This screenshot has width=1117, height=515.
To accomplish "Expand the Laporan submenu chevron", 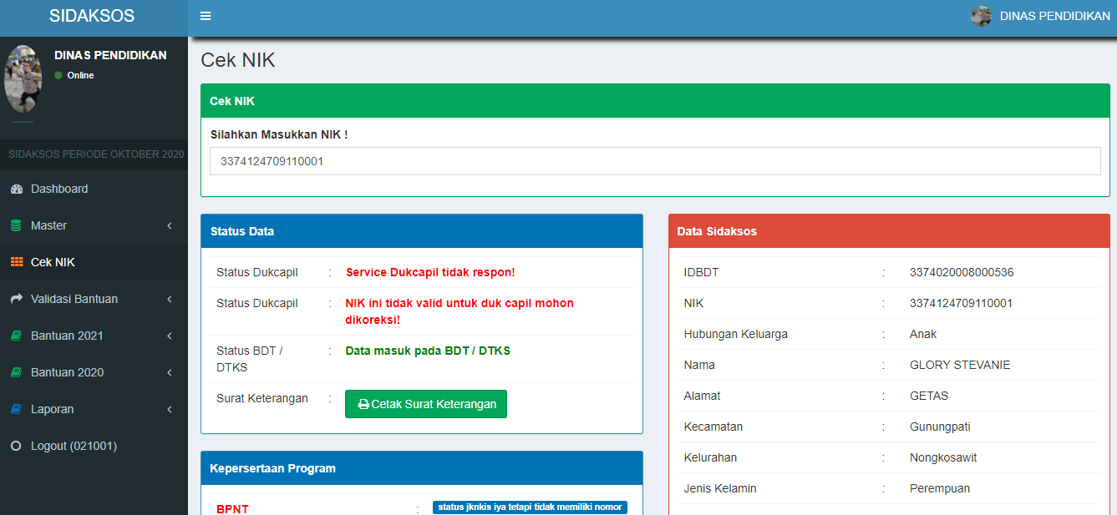I will (x=170, y=409).
